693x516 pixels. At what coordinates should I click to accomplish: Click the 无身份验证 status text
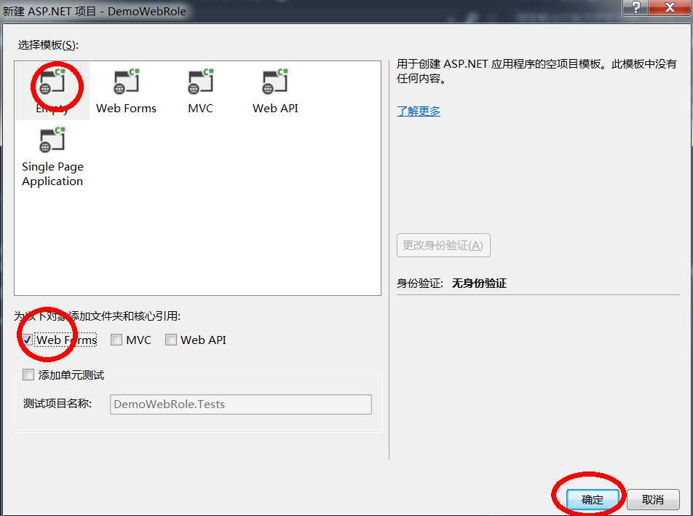(479, 284)
